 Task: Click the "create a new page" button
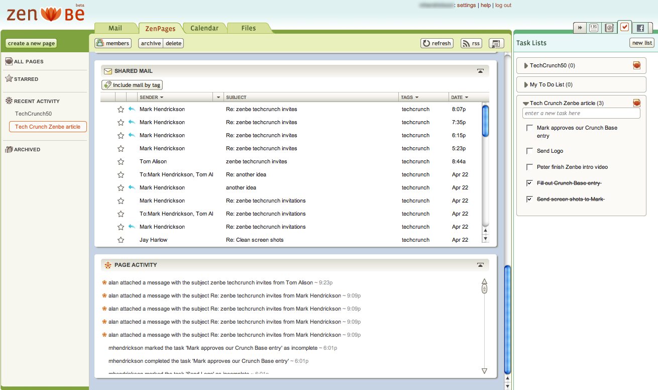(31, 43)
